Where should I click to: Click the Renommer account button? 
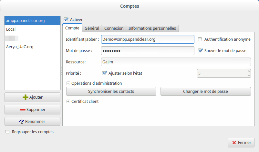(x=32, y=122)
